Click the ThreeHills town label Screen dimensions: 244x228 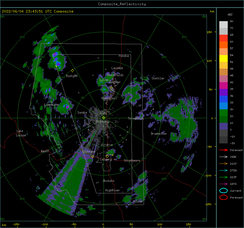pos(136,118)
